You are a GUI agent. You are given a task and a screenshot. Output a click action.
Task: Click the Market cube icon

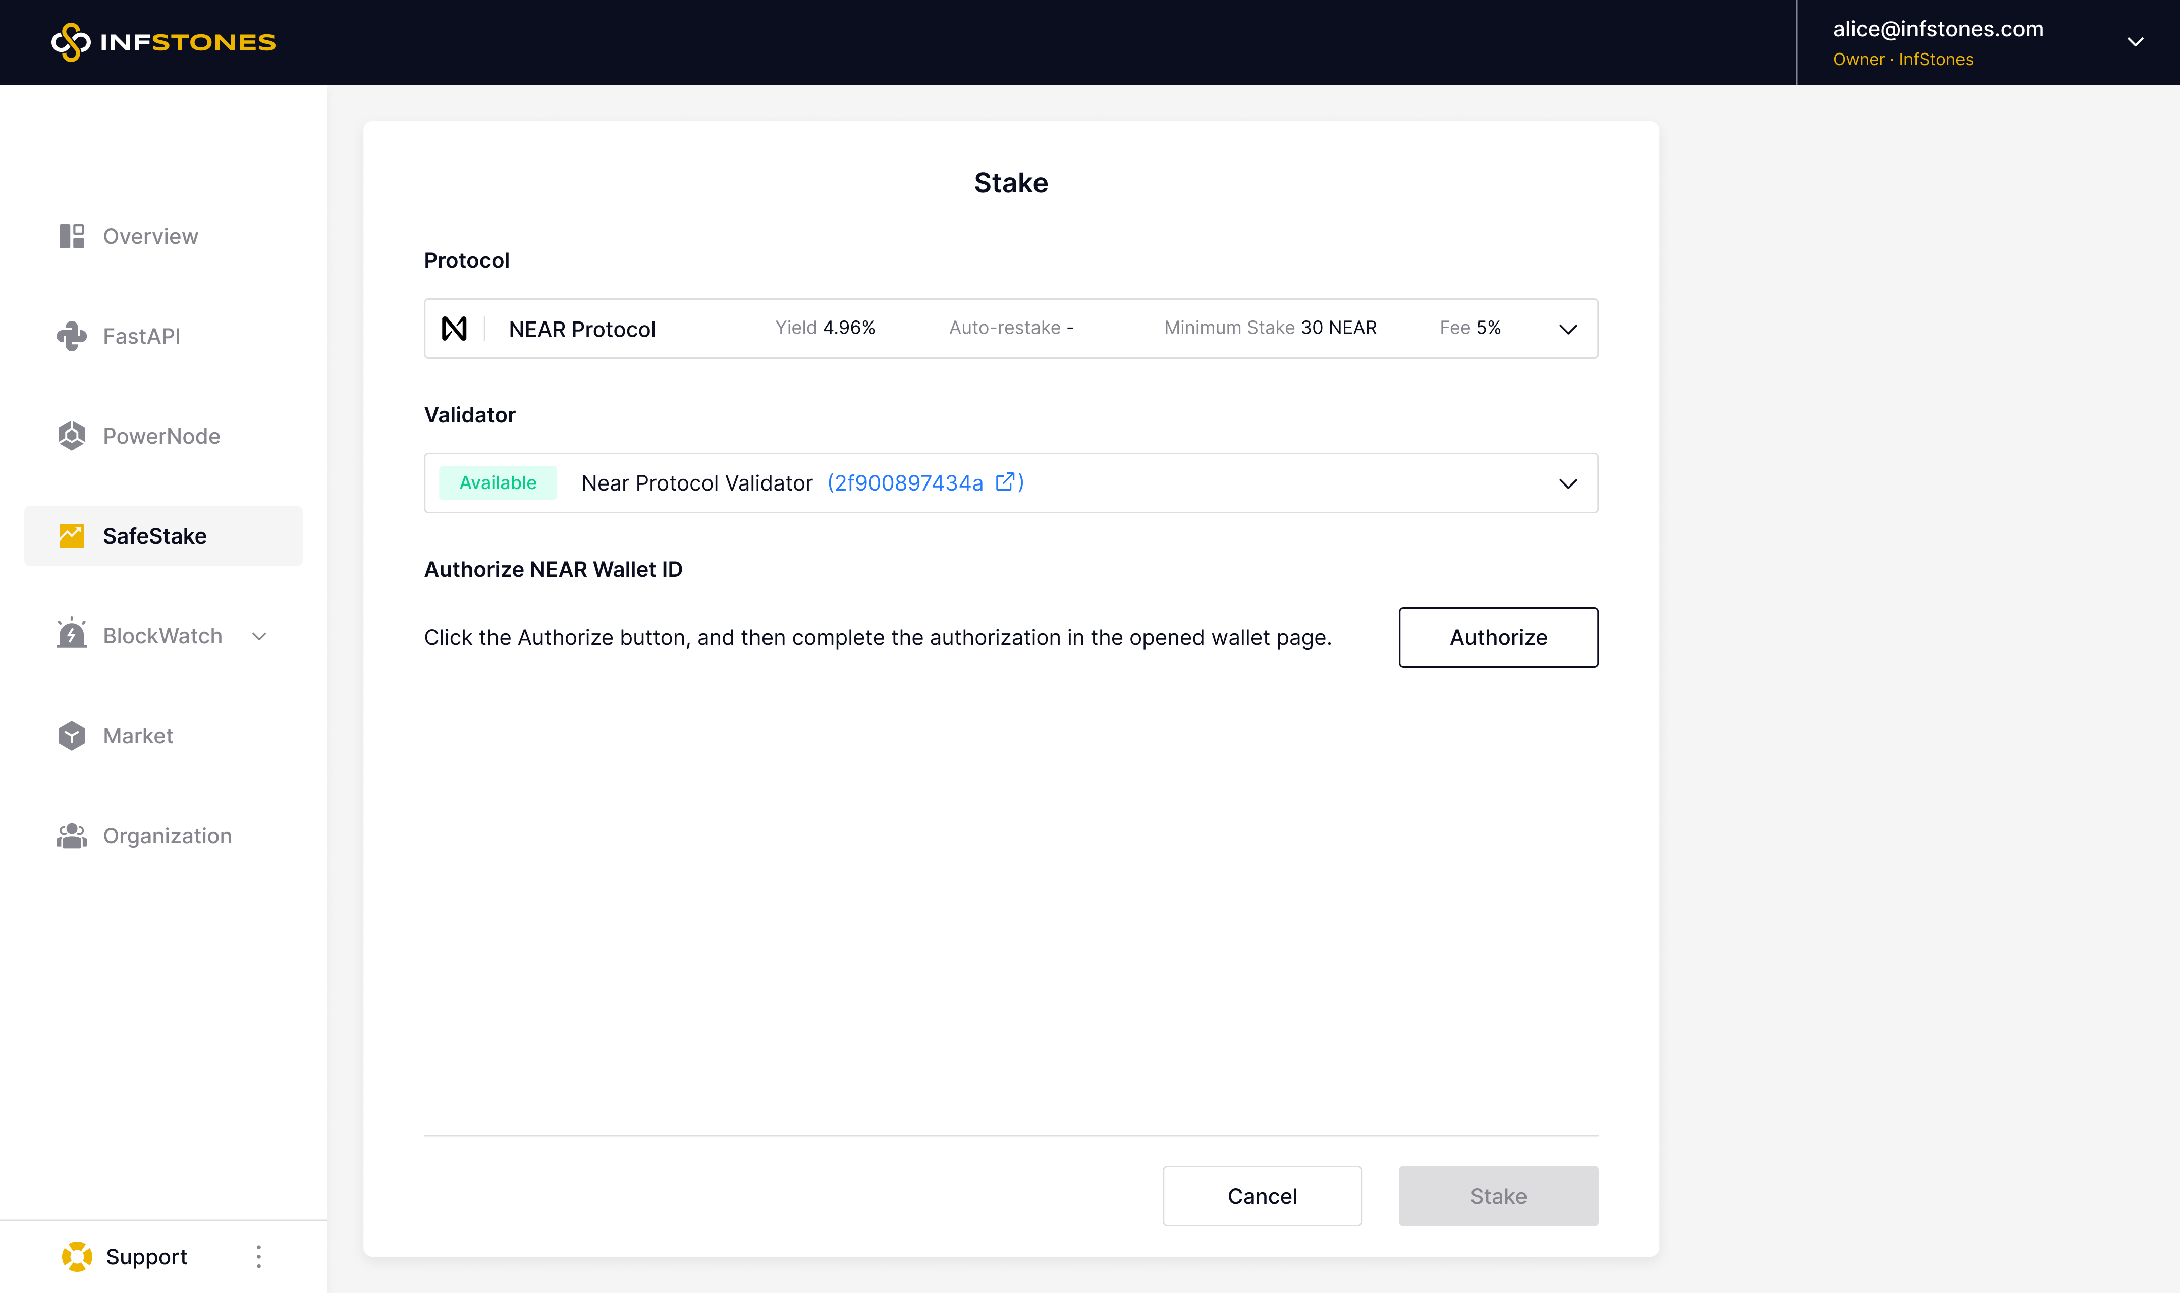point(72,735)
